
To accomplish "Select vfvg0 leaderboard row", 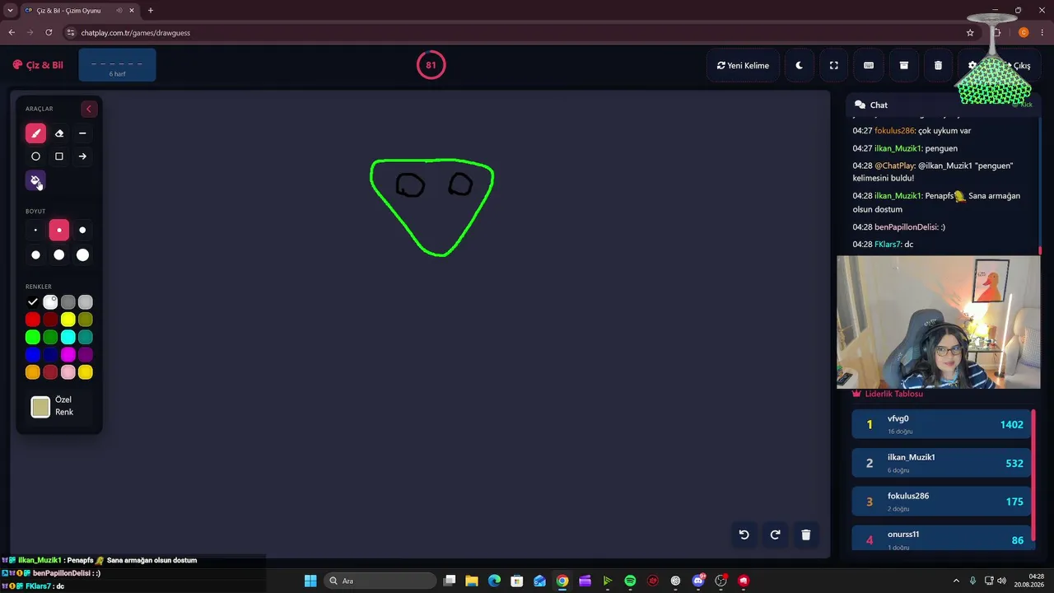I will (942, 425).
